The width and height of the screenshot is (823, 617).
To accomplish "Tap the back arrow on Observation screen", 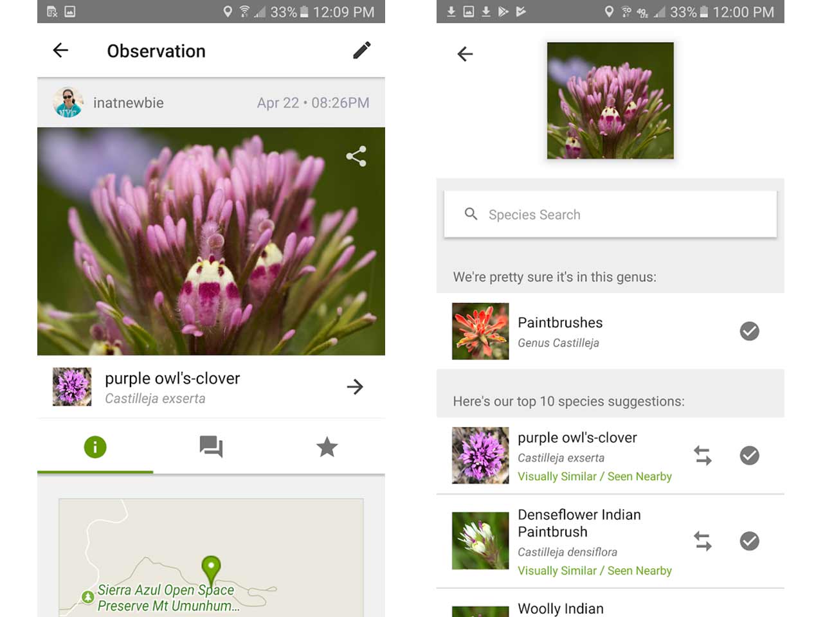I will tap(60, 50).
